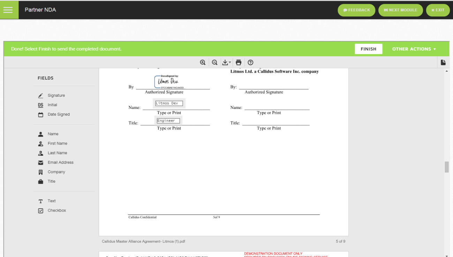This screenshot has width=453, height=257.
Task: Click the vertical scrollbar thumb
Action: 447,167
